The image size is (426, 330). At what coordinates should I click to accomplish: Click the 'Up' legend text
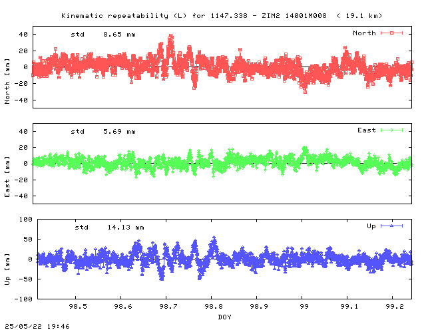pos(371,226)
